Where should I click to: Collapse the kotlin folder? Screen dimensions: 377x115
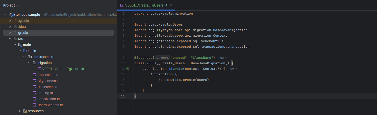point(20,51)
